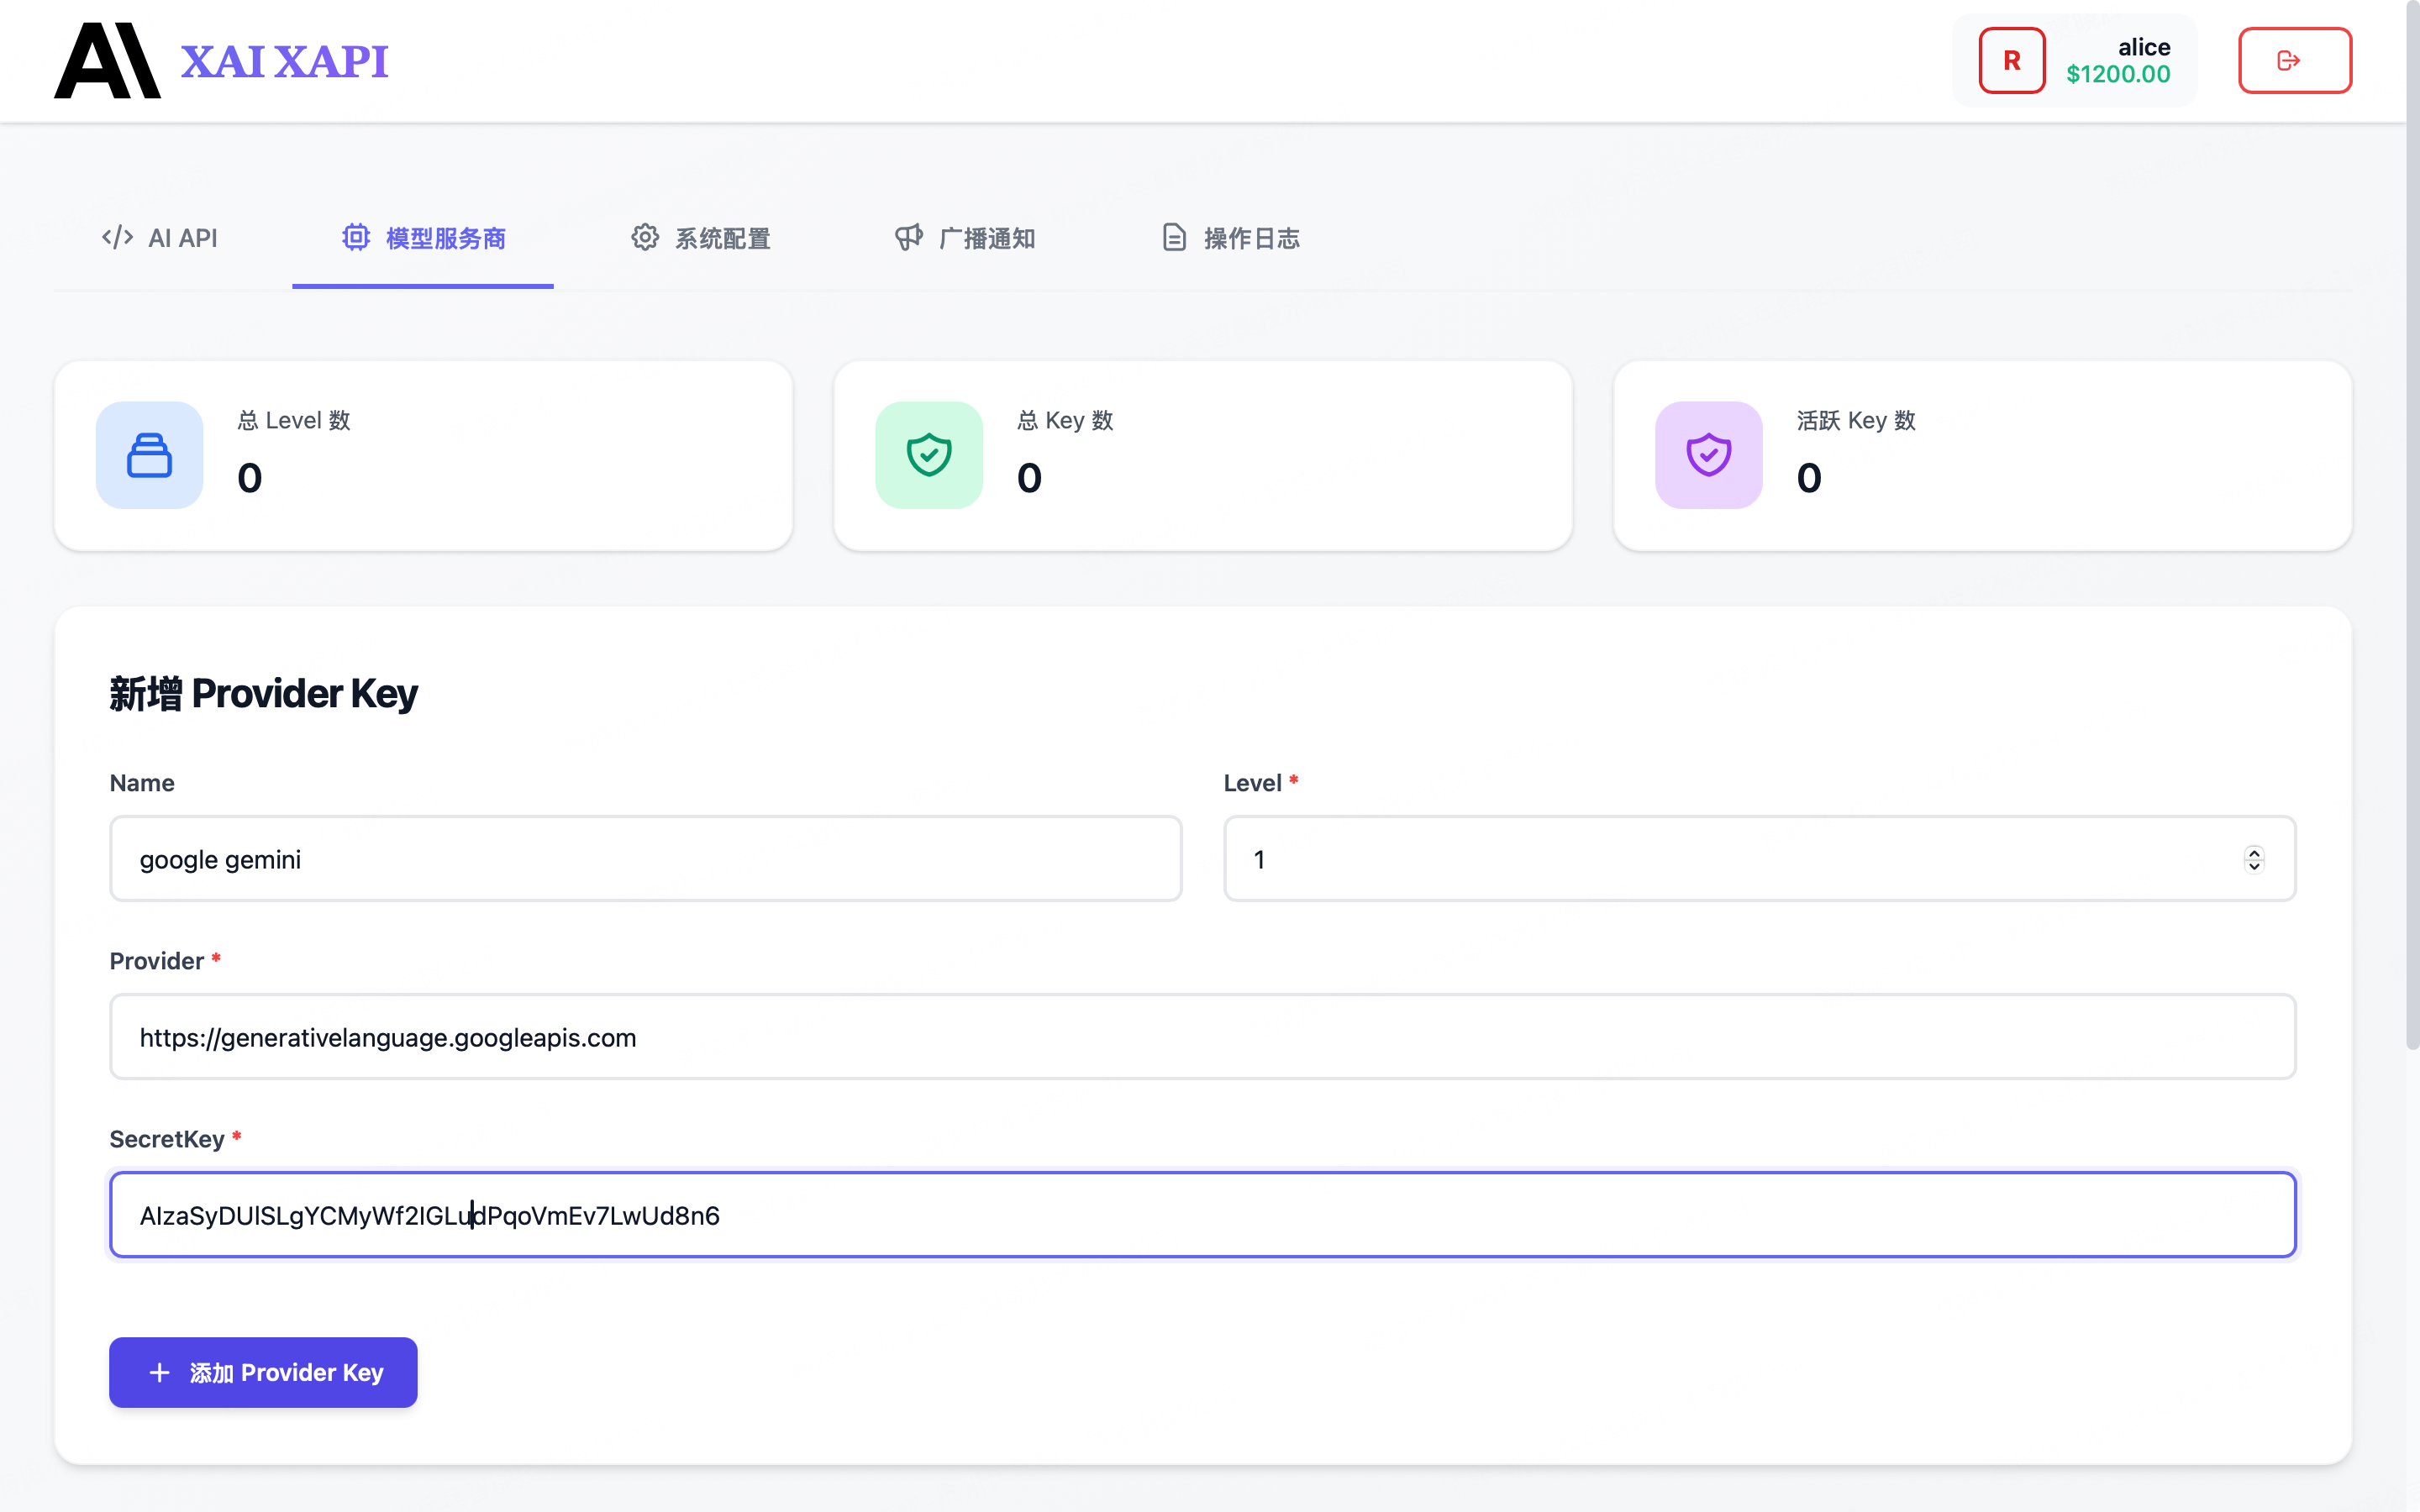Image resolution: width=2420 pixels, height=1512 pixels.
Task: Click the code brackets AI API icon
Action: point(117,237)
